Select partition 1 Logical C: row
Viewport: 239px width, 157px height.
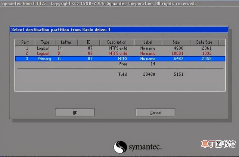pyautogui.click(x=120, y=48)
